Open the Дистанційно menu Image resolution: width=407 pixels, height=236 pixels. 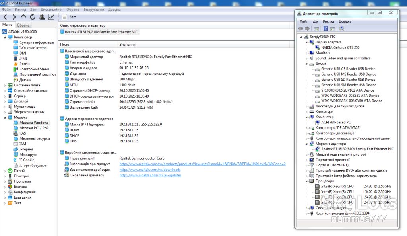(x=51, y=10)
